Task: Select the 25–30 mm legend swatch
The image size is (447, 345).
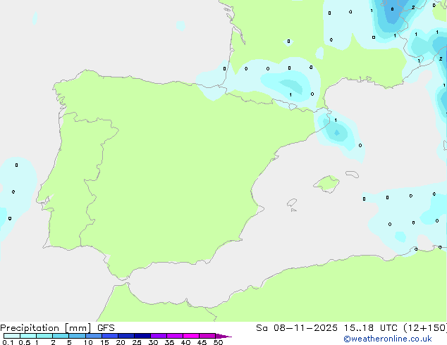Action: click(x=142, y=336)
